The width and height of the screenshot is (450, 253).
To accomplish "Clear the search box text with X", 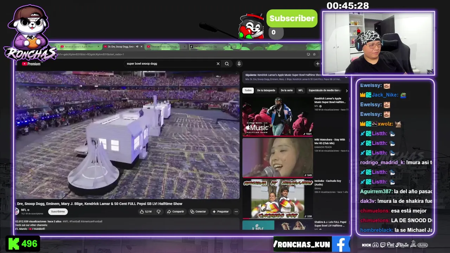I will 218,64.
